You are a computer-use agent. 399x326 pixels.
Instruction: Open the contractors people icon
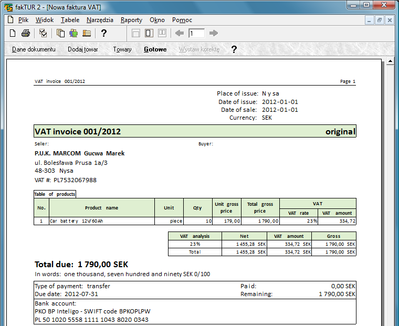pyautogui.click(x=73, y=33)
